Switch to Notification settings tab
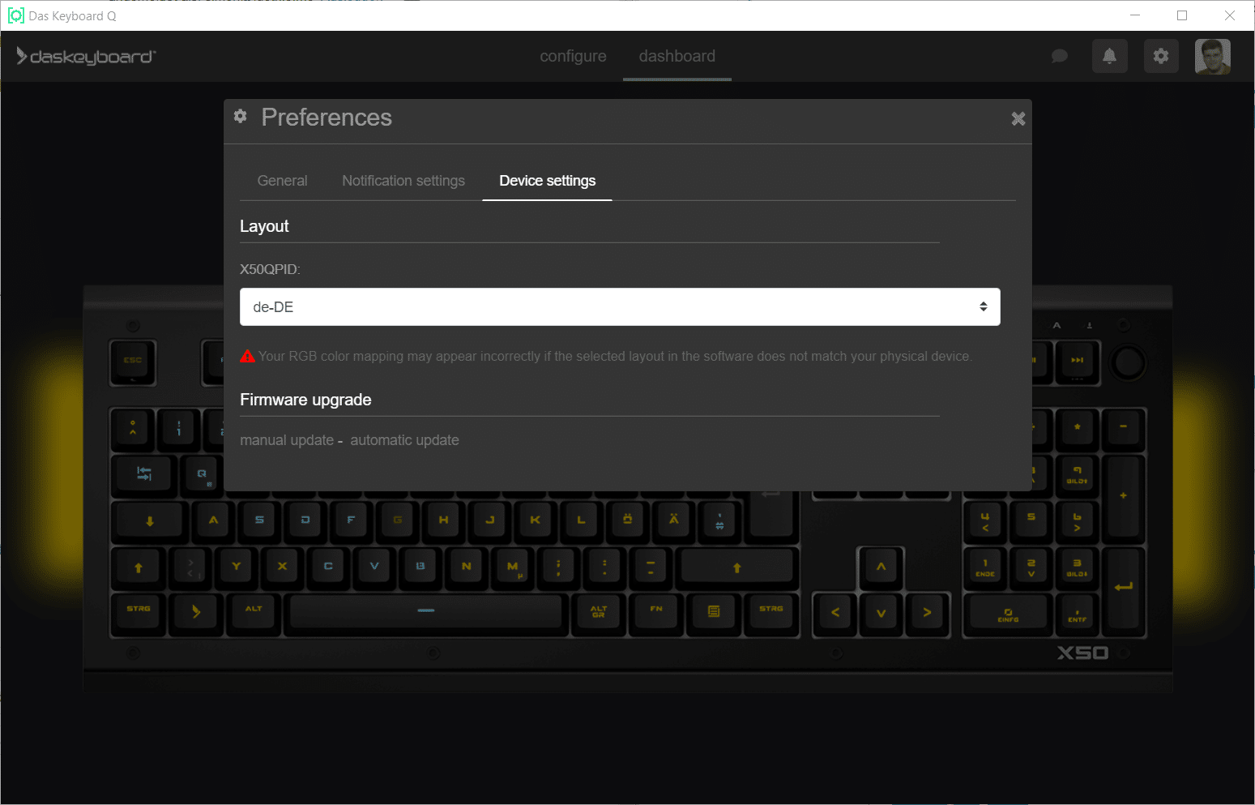 pos(403,181)
